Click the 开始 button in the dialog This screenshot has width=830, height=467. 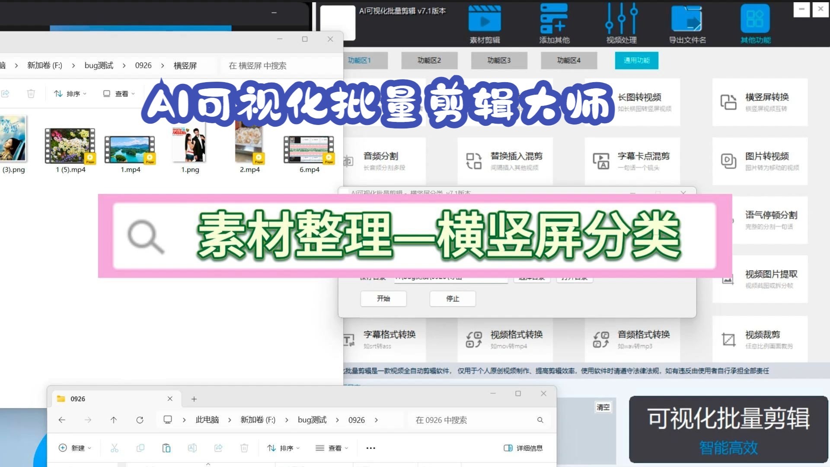(383, 298)
